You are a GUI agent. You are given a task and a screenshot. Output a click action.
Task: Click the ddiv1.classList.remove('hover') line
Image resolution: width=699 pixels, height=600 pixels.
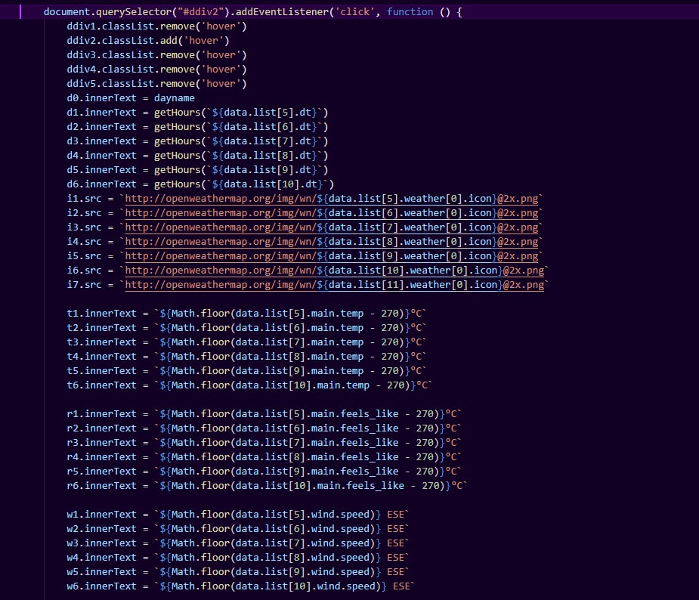(x=156, y=26)
